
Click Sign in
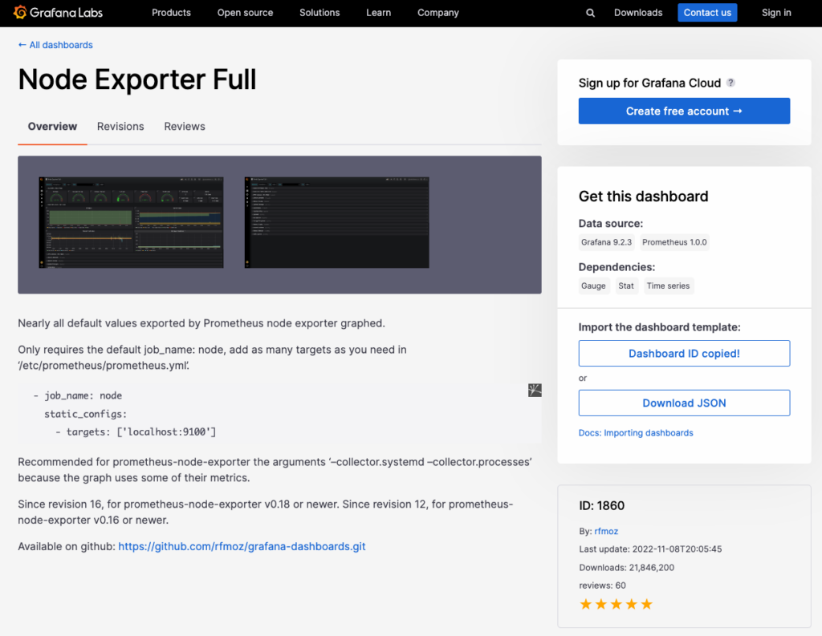776,13
